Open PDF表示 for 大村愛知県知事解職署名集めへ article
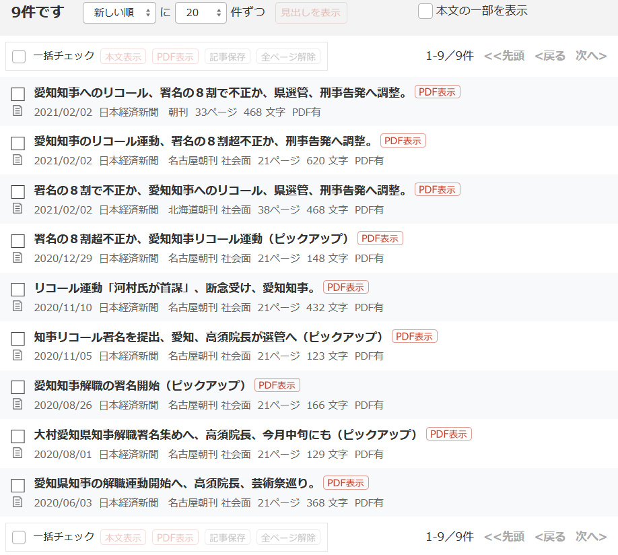The height and width of the screenshot is (555, 618). pyautogui.click(x=448, y=434)
